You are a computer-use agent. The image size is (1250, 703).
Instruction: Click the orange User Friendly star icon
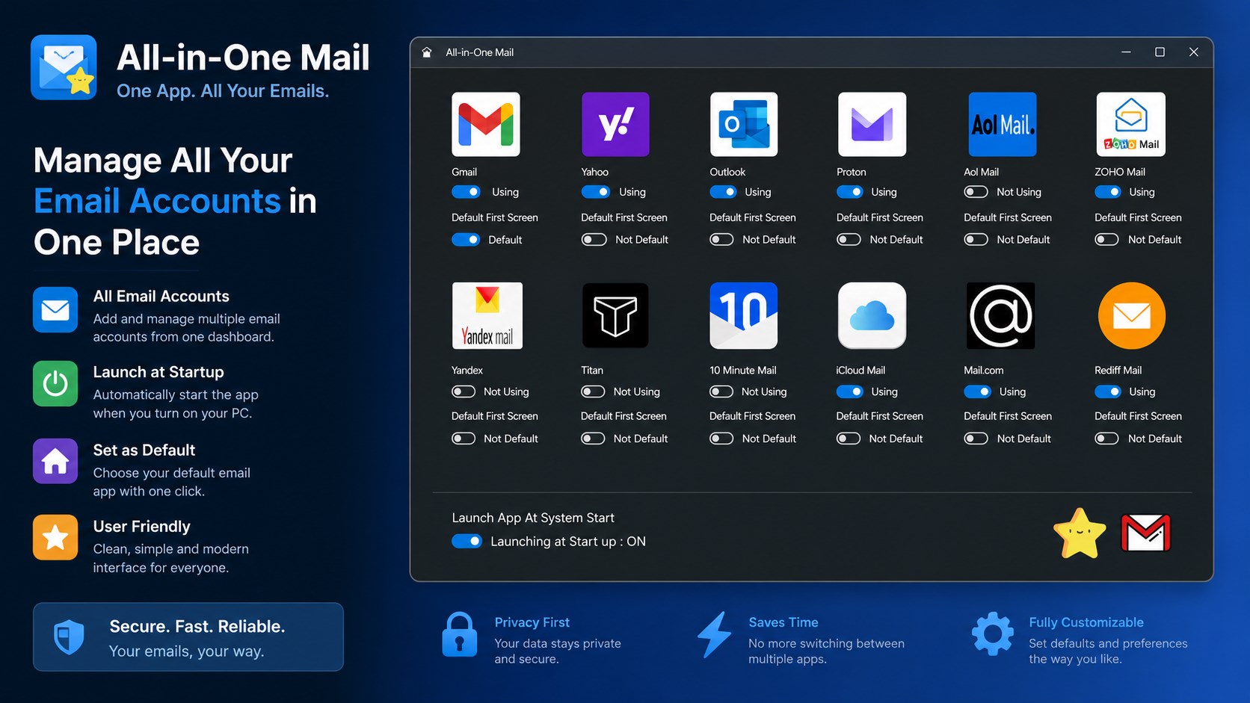(55, 537)
